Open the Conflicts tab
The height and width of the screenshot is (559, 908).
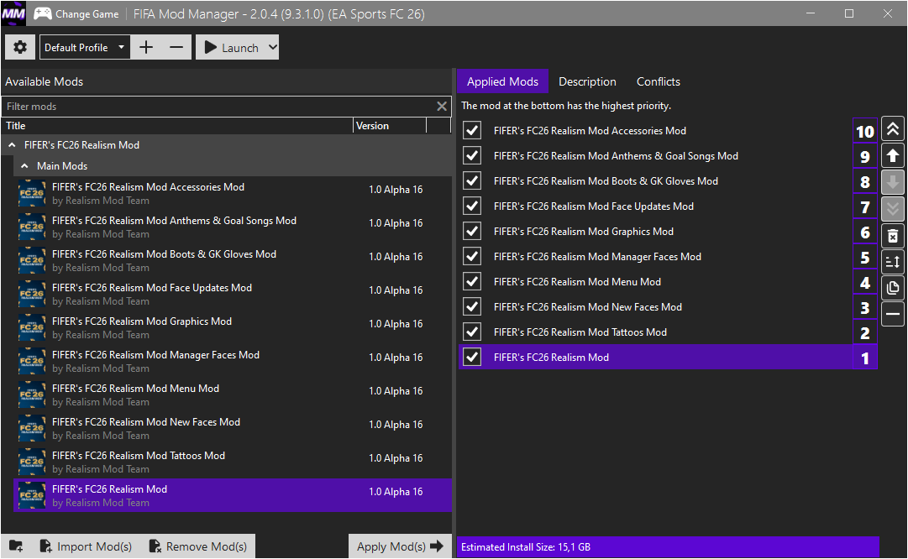(x=658, y=81)
